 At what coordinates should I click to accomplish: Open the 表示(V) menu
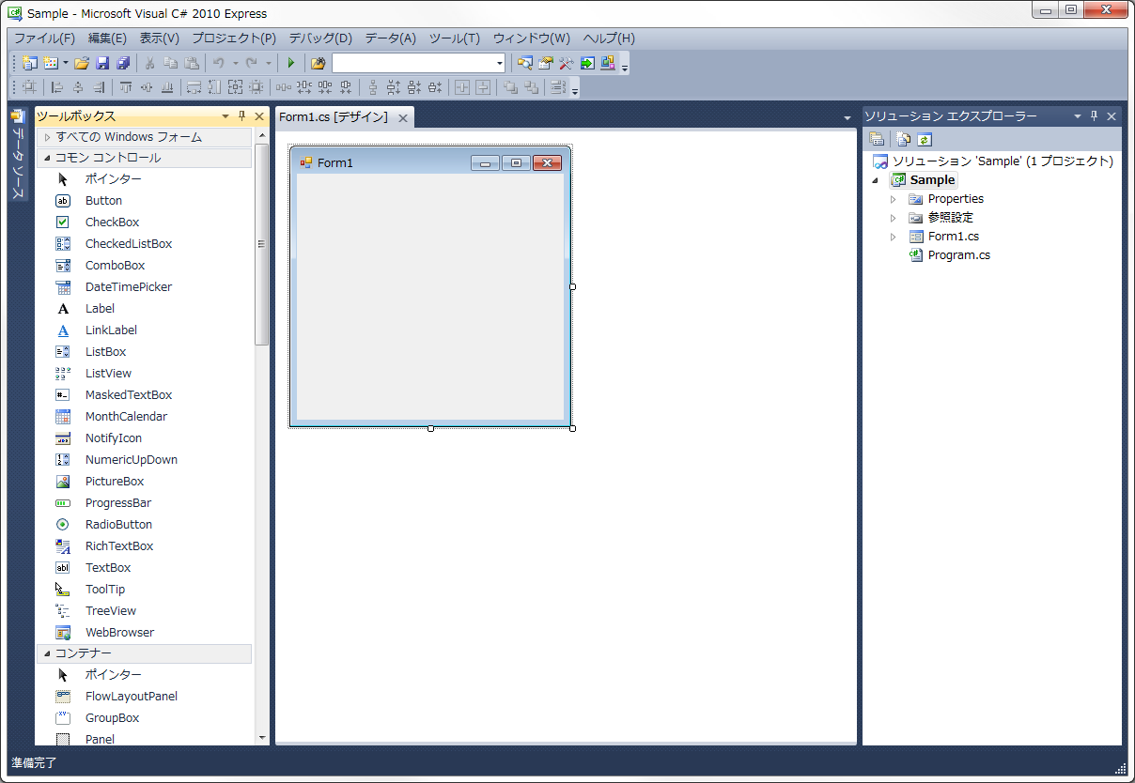[160, 38]
